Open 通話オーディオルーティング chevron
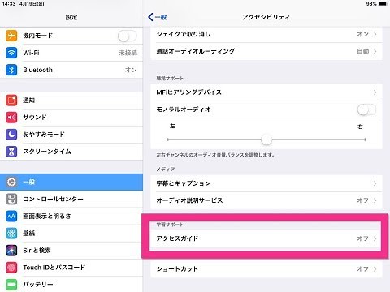 coord(375,51)
